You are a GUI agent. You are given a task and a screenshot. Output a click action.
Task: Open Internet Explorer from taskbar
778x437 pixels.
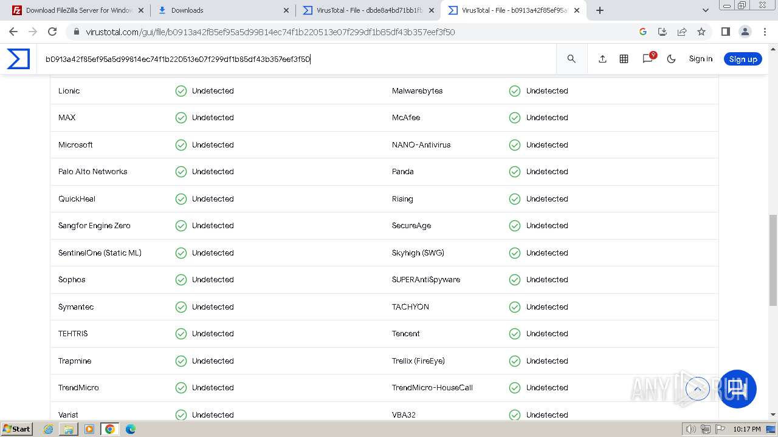(48, 429)
